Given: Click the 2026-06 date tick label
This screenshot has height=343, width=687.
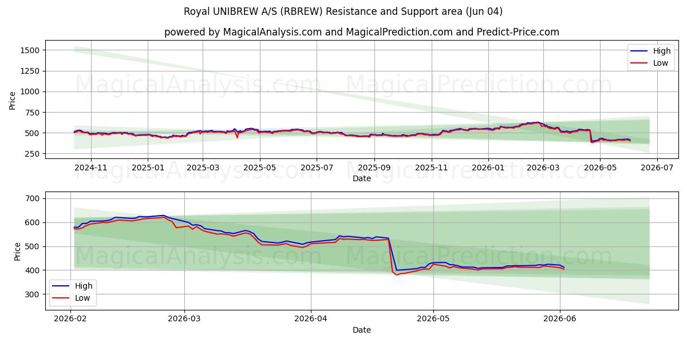Looking at the screenshot, I should point(560,320).
